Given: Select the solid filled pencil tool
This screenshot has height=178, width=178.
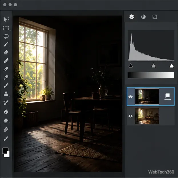Looking at the screenshot, I should 6,61.
